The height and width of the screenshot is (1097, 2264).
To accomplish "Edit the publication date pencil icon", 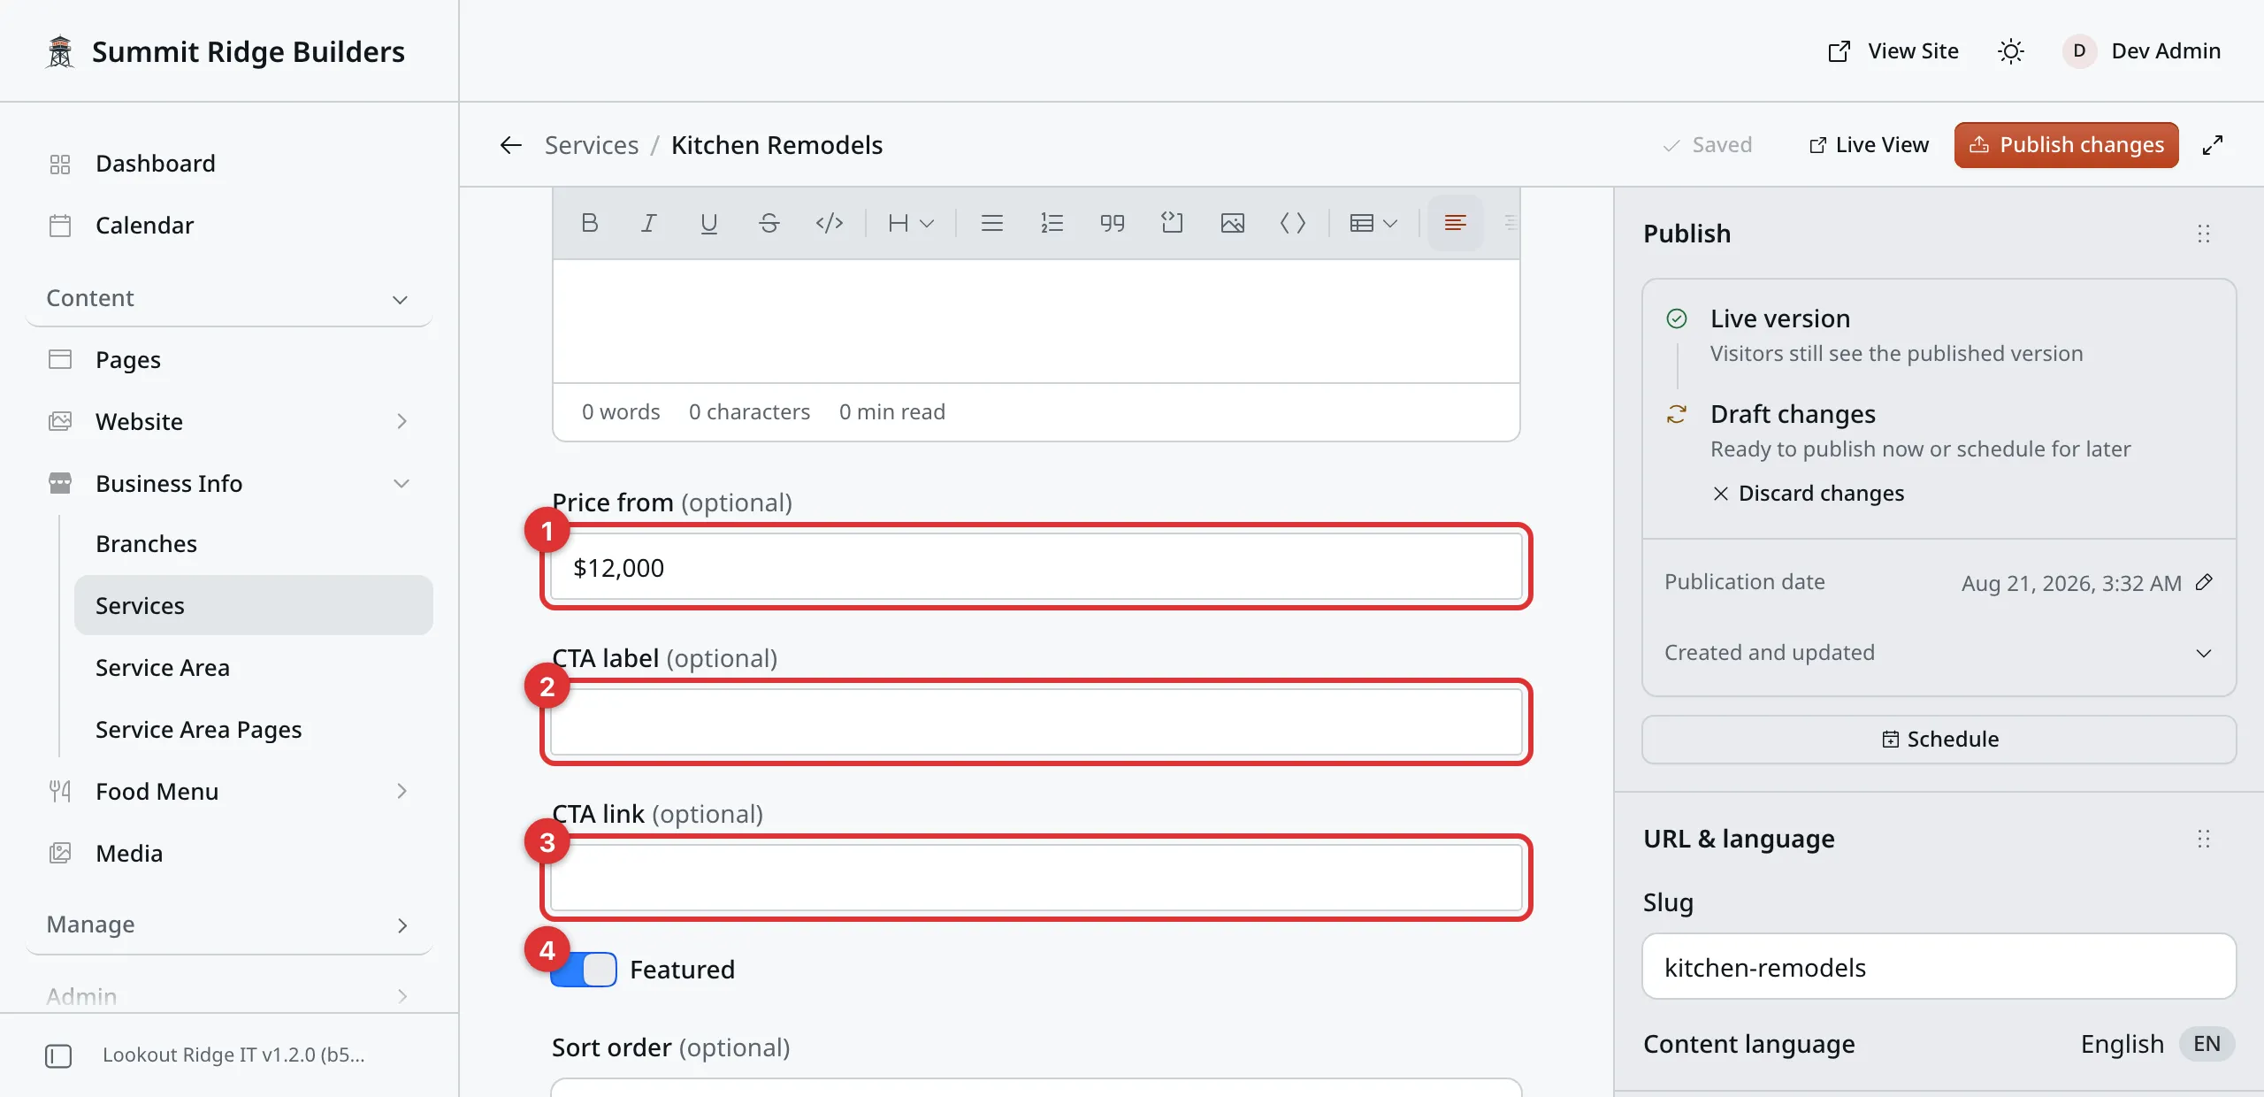I will (2205, 582).
